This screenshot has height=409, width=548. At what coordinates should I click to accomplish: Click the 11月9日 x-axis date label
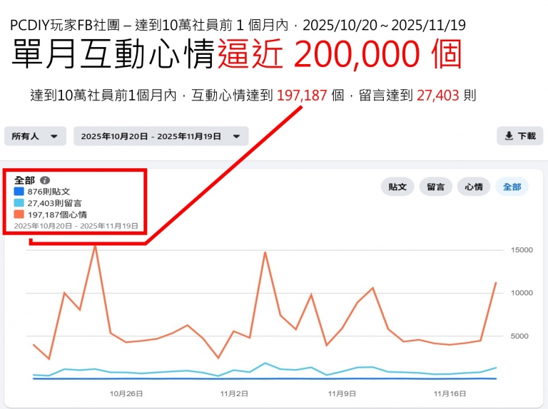pyautogui.click(x=341, y=393)
